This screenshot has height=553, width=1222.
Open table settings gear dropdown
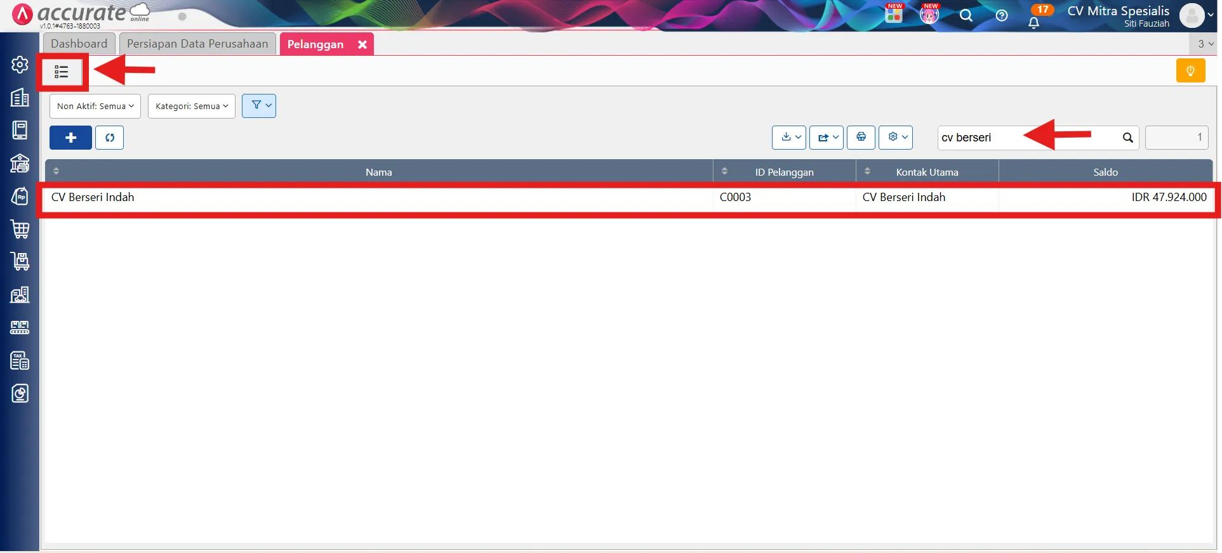point(896,138)
